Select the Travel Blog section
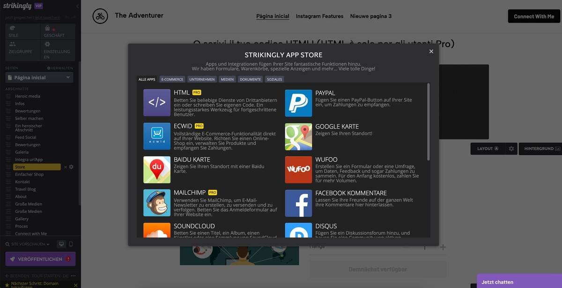This screenshot has height=288, width=562. (25, 189)
